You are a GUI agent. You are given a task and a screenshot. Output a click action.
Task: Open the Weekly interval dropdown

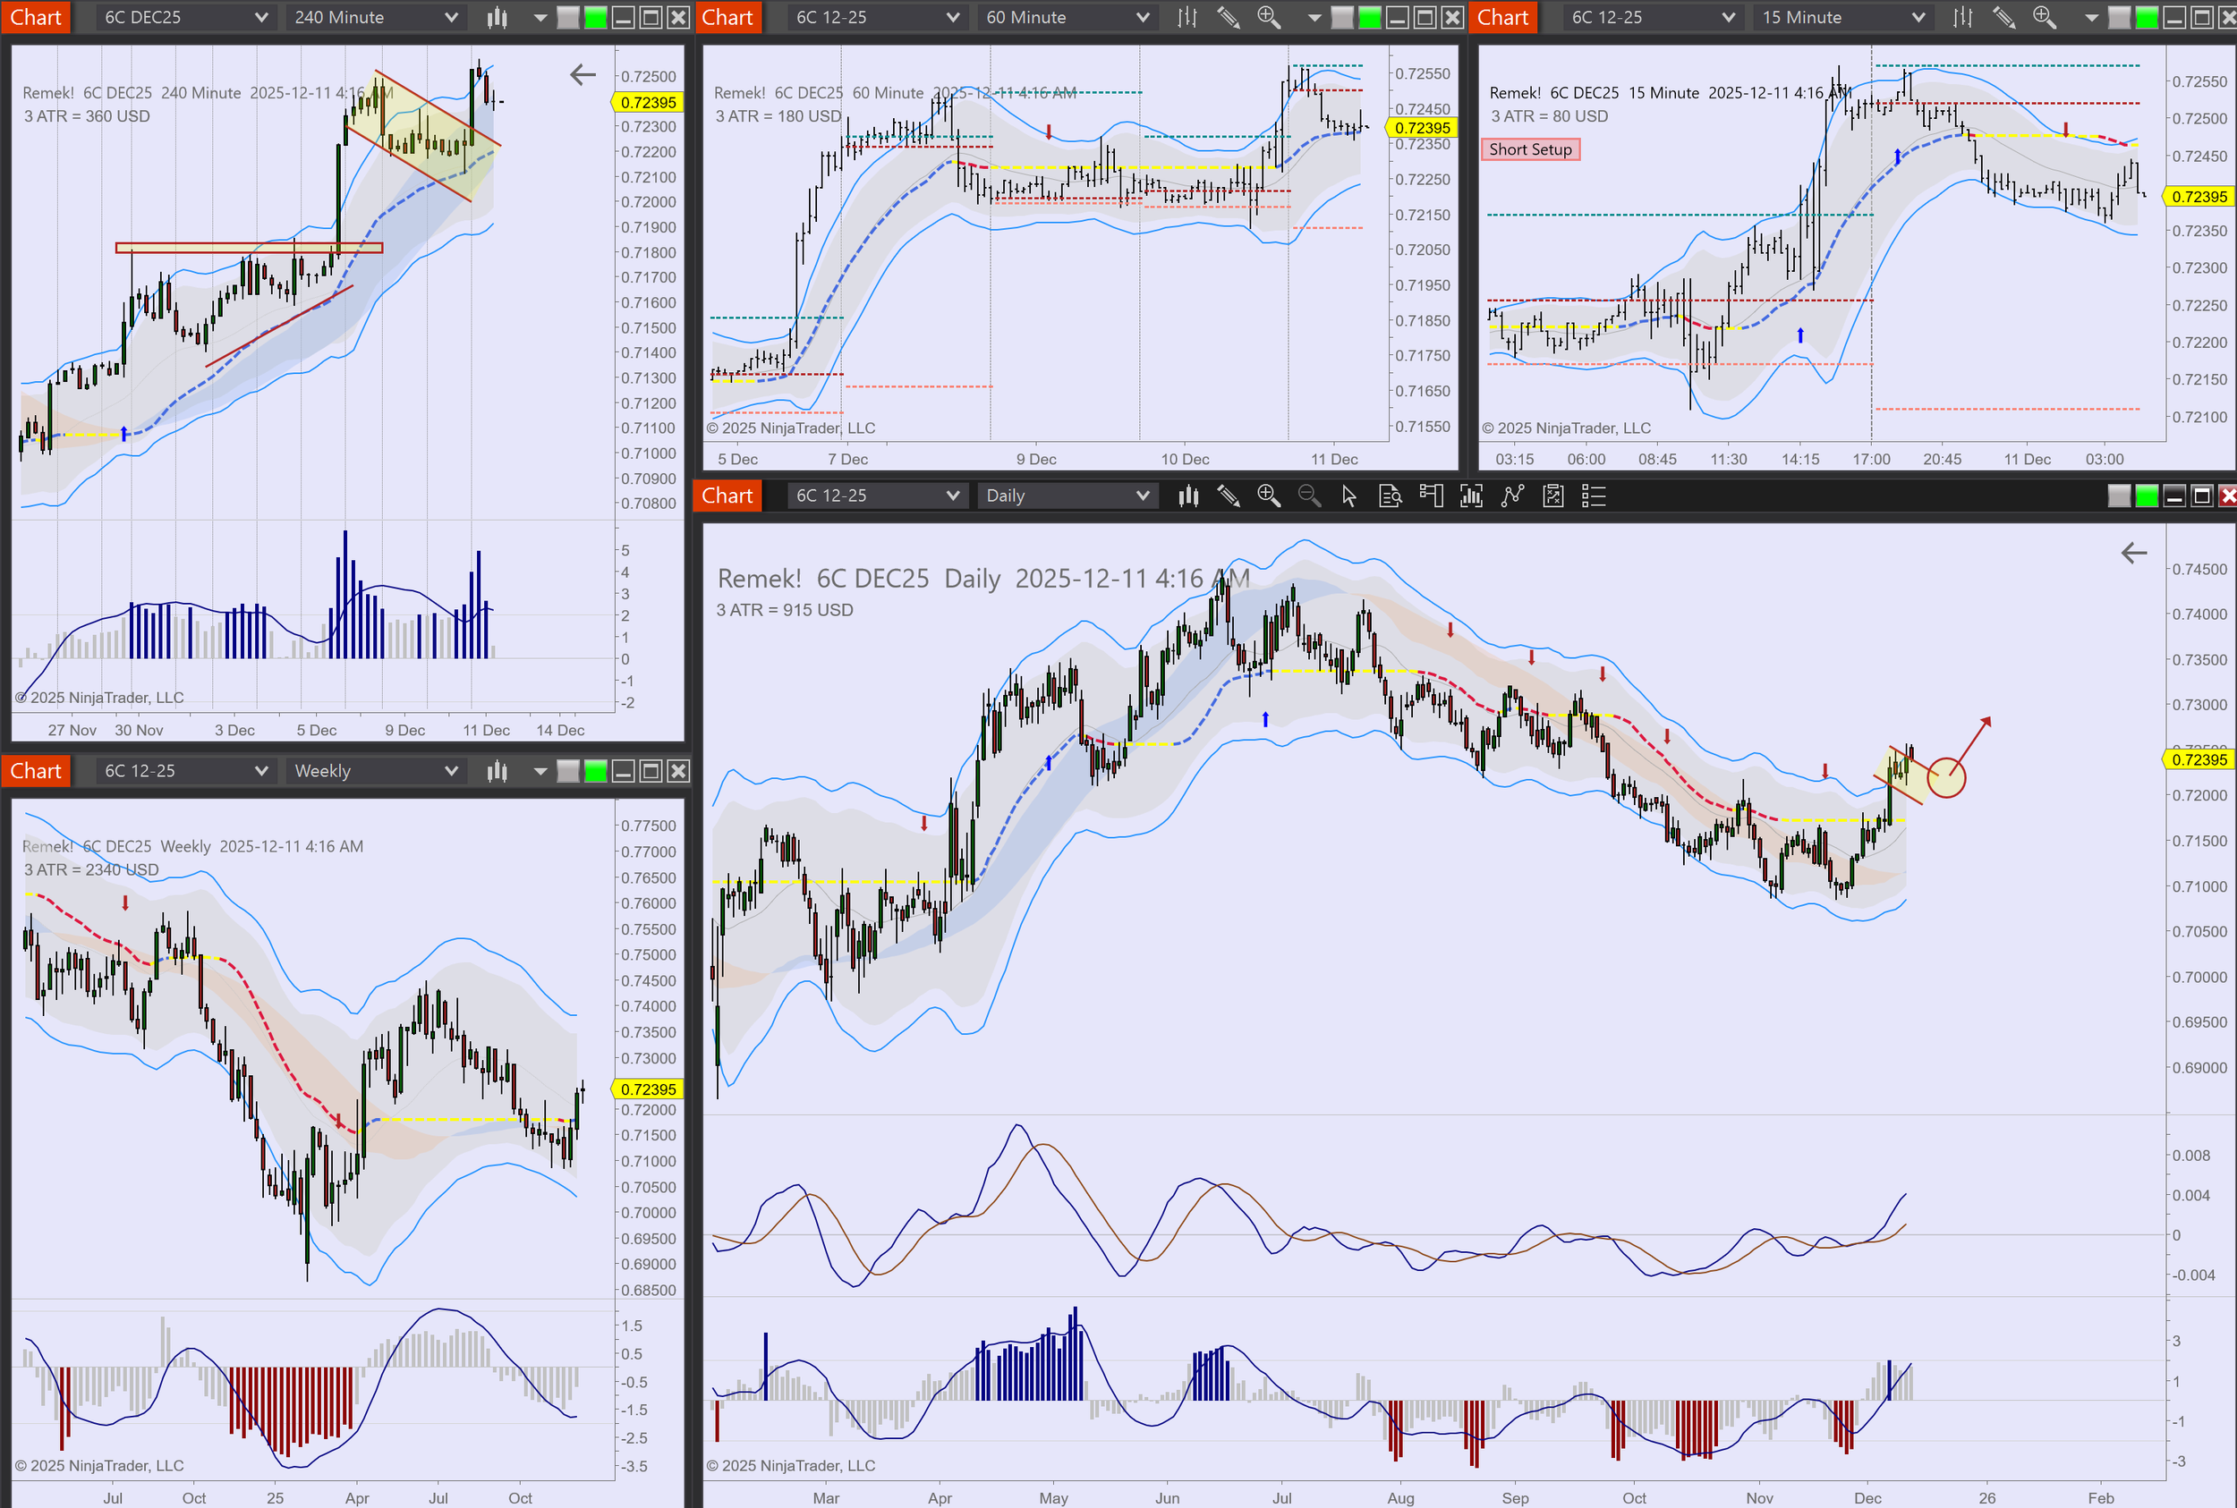376,770
